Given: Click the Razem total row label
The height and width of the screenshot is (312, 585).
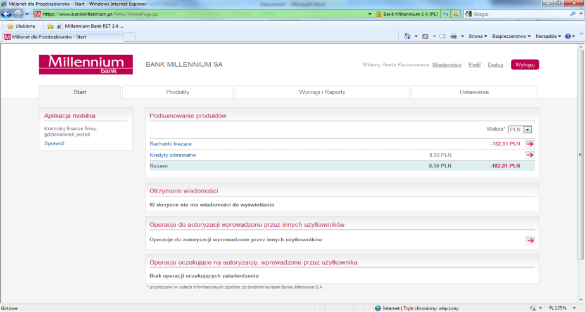Looking at the screenshot, I should point(158,165).
